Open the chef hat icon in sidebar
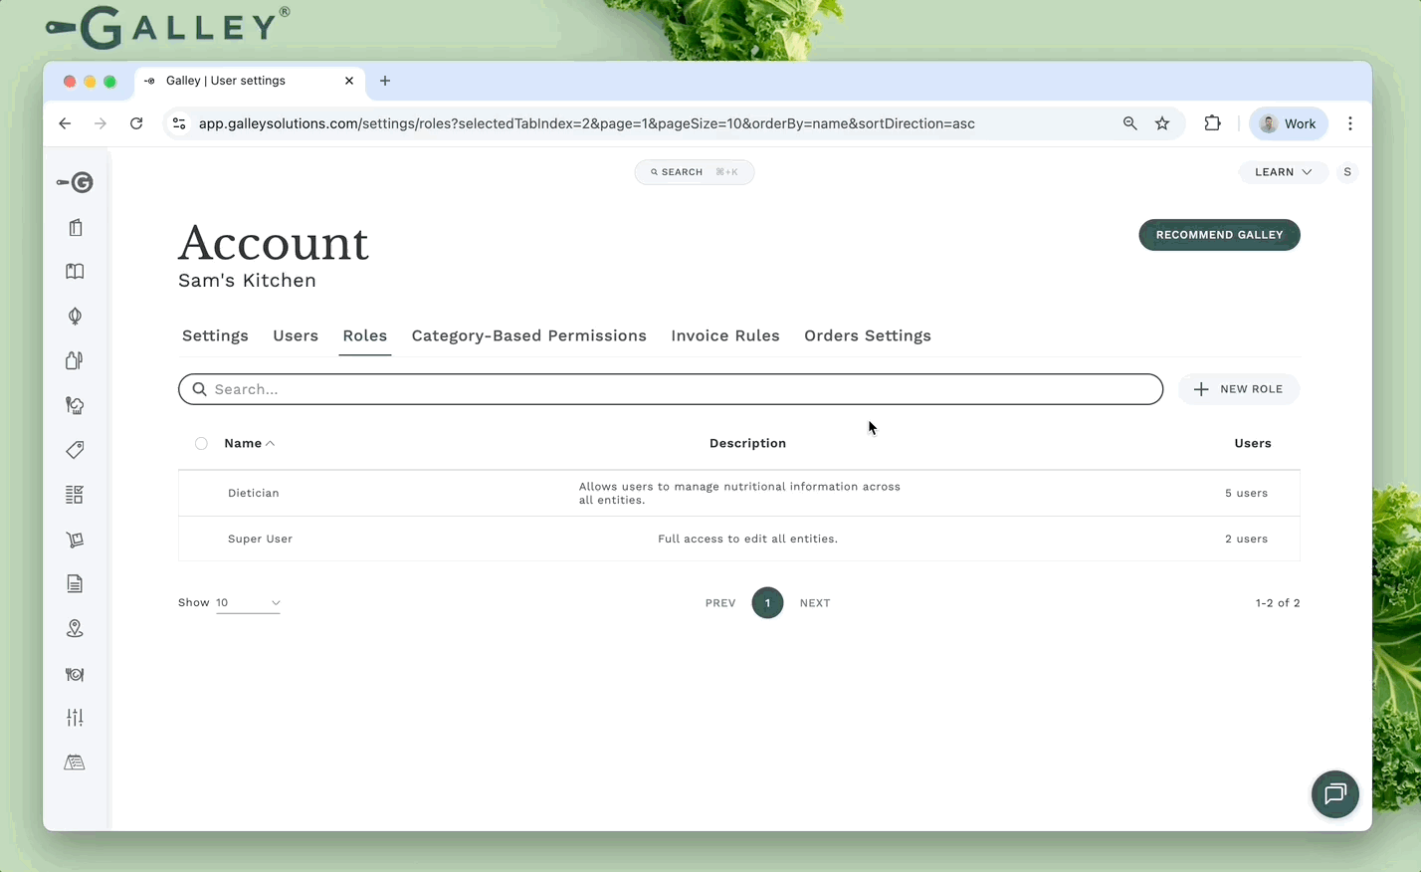 (x=75, y=405)
